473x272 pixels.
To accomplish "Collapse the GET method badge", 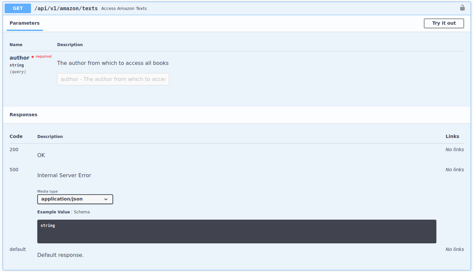I will [x=18, y=8].
